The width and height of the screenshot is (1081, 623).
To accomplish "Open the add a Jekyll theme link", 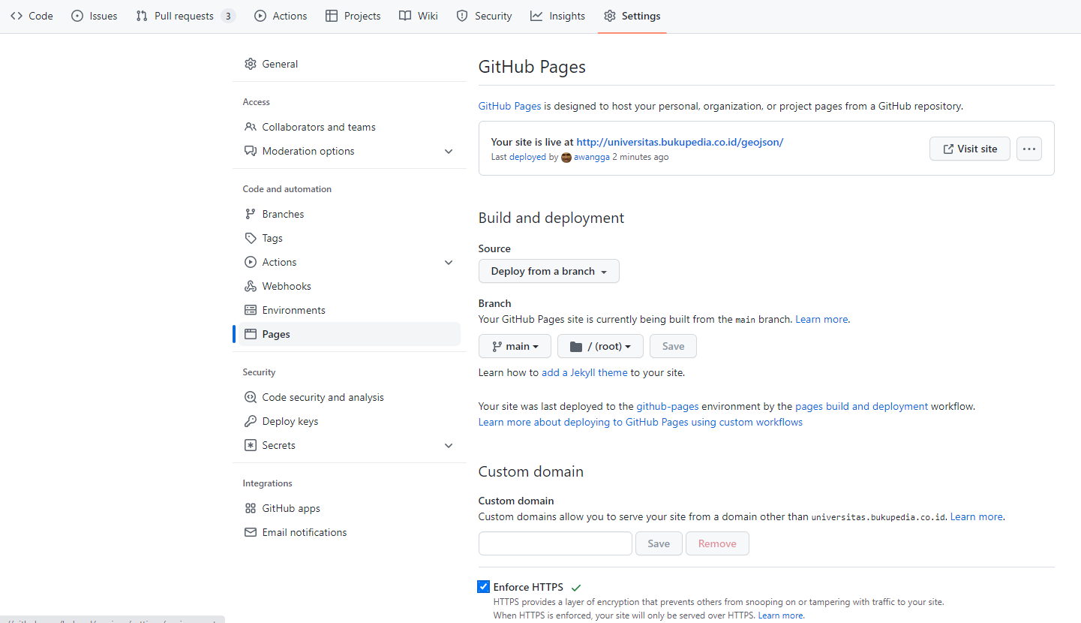I will (x=584, y=372).
